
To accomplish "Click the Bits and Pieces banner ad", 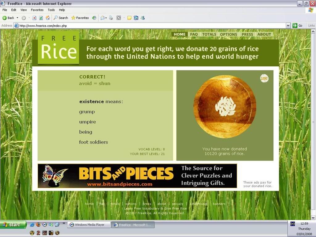I will pos(137,176).
